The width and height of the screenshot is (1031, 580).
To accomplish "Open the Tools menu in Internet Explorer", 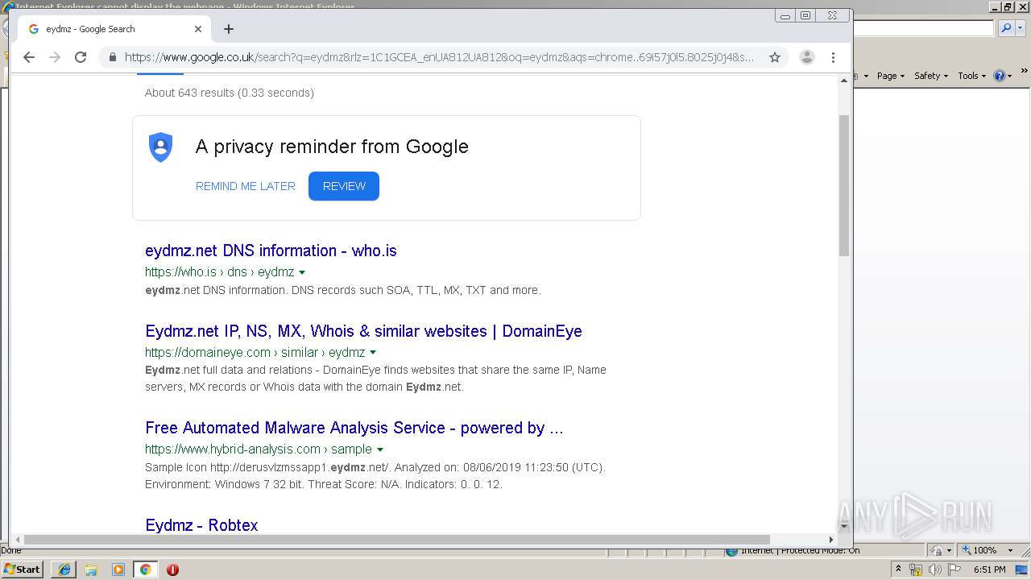I will point(971,76).
